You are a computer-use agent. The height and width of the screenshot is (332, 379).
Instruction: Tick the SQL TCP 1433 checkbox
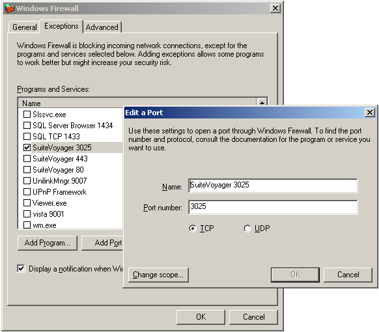tap(27, 136)
